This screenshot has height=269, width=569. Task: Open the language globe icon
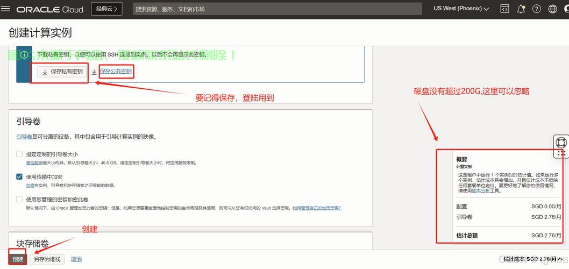pos(553,9)
